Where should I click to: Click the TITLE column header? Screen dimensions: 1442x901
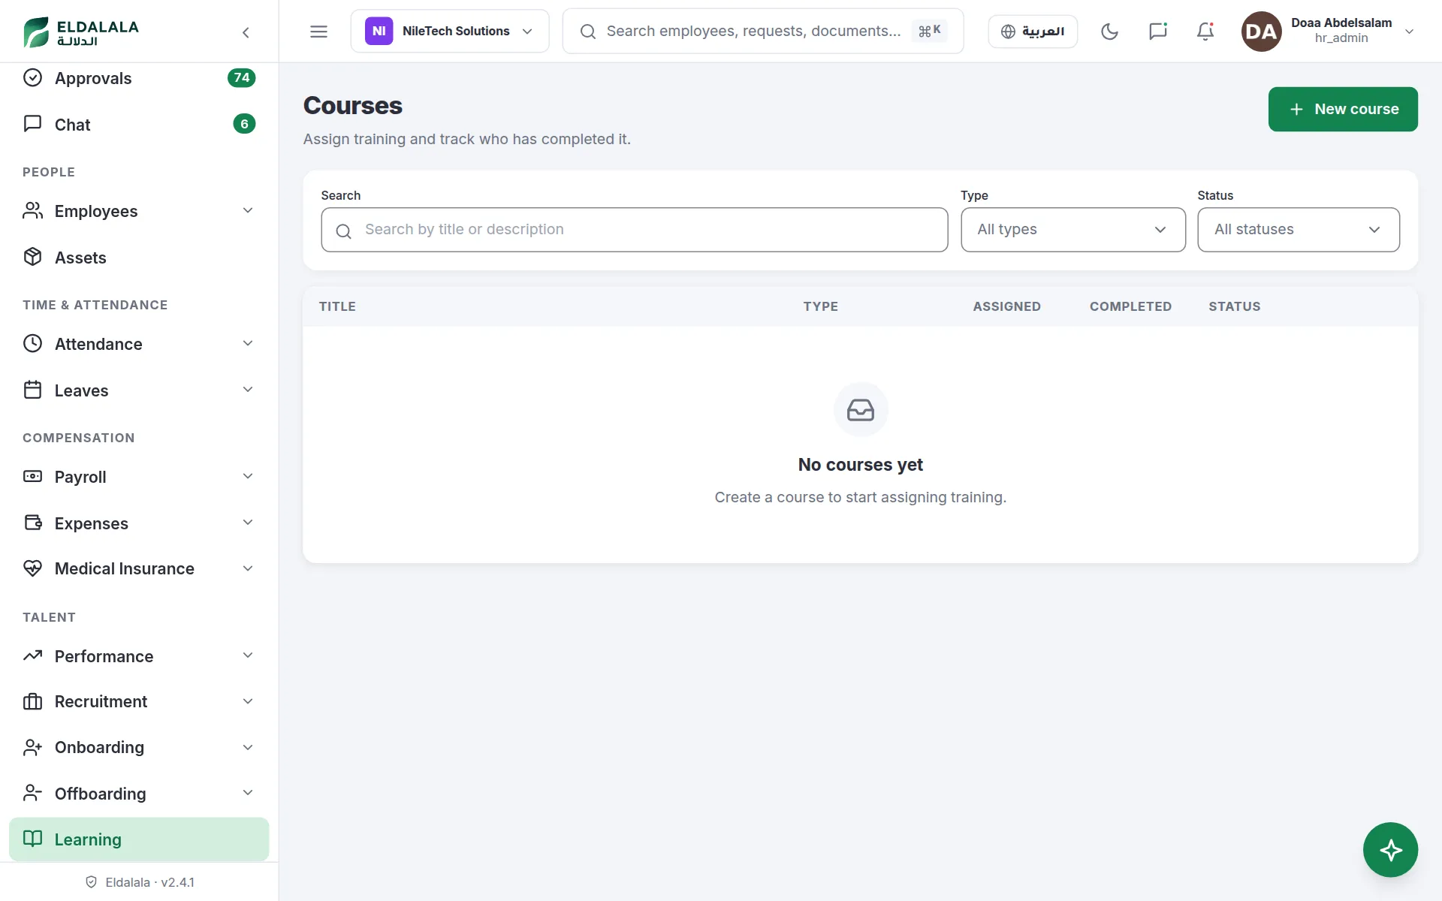tap(337, 306)
